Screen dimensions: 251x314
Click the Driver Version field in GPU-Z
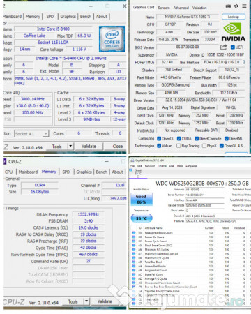point(201,100)
